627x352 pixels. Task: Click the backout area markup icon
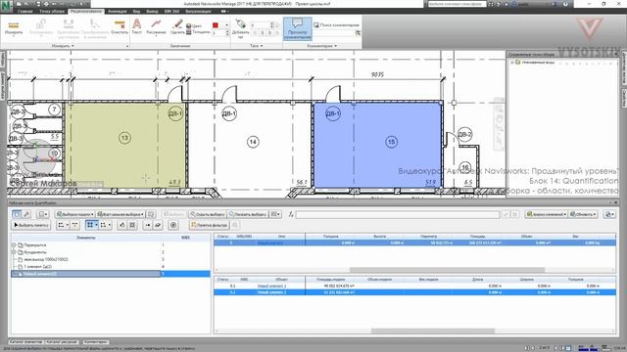[x=132, y=225]
